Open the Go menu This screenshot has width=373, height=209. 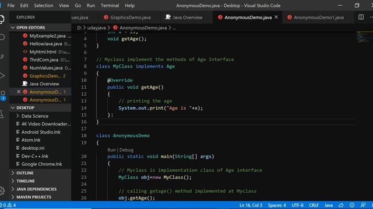click(x=78, y=5)
